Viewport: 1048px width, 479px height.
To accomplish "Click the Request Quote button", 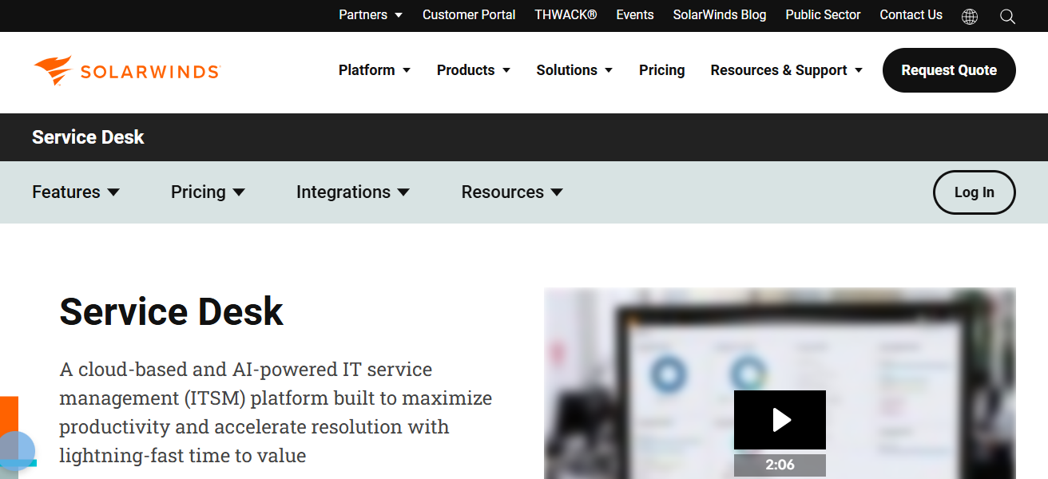I will tap(949, 70).
